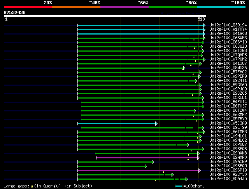Click the query end position 518 label
Screen dimensions: 249x189
(201, 19)
